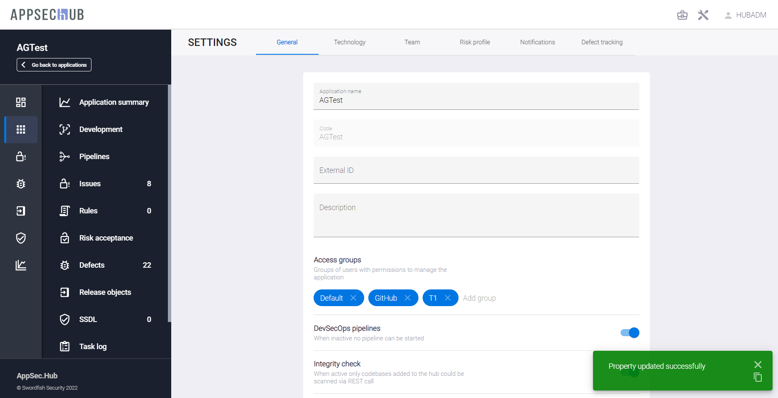Click the dashboard icon in left rail

pyautogui.click(x=21, y=102)
